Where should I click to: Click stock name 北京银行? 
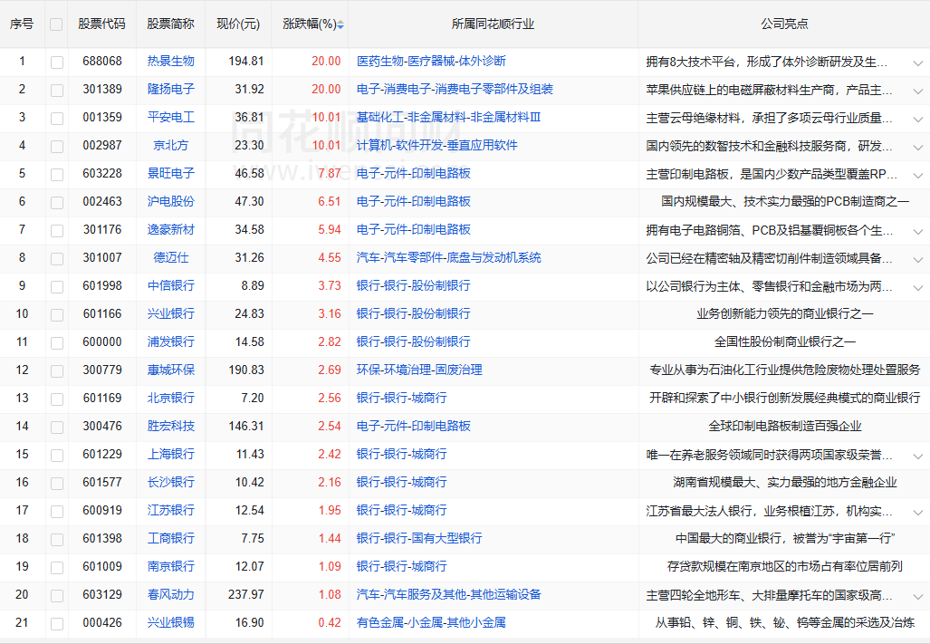(171, 398)
